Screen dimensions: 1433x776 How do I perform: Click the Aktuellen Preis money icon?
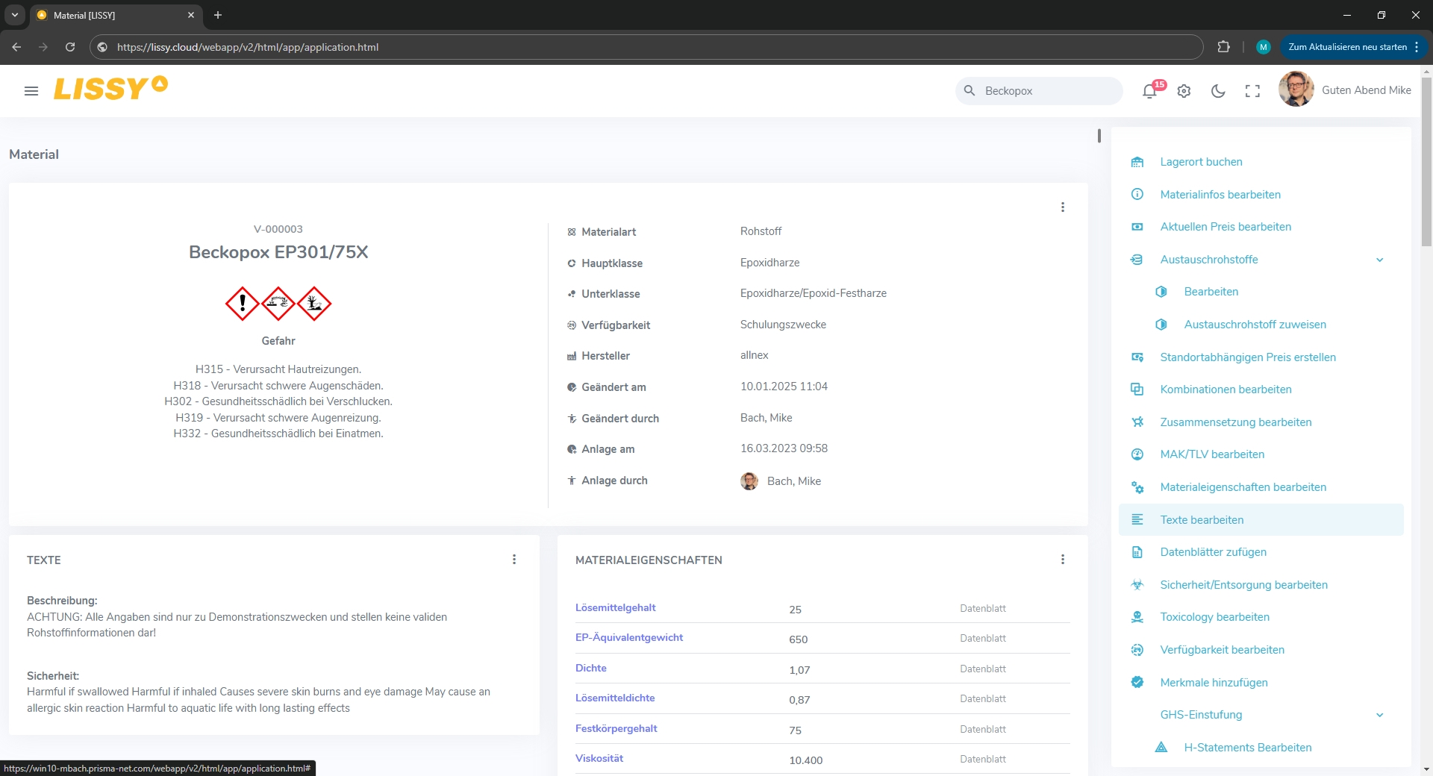[1137, 227]
